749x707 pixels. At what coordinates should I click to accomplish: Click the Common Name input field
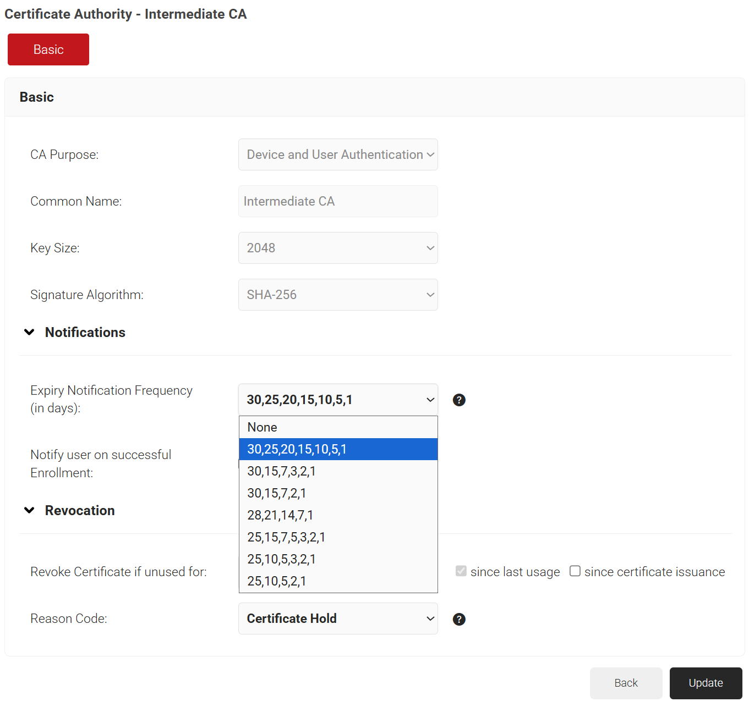click(338, 201)
